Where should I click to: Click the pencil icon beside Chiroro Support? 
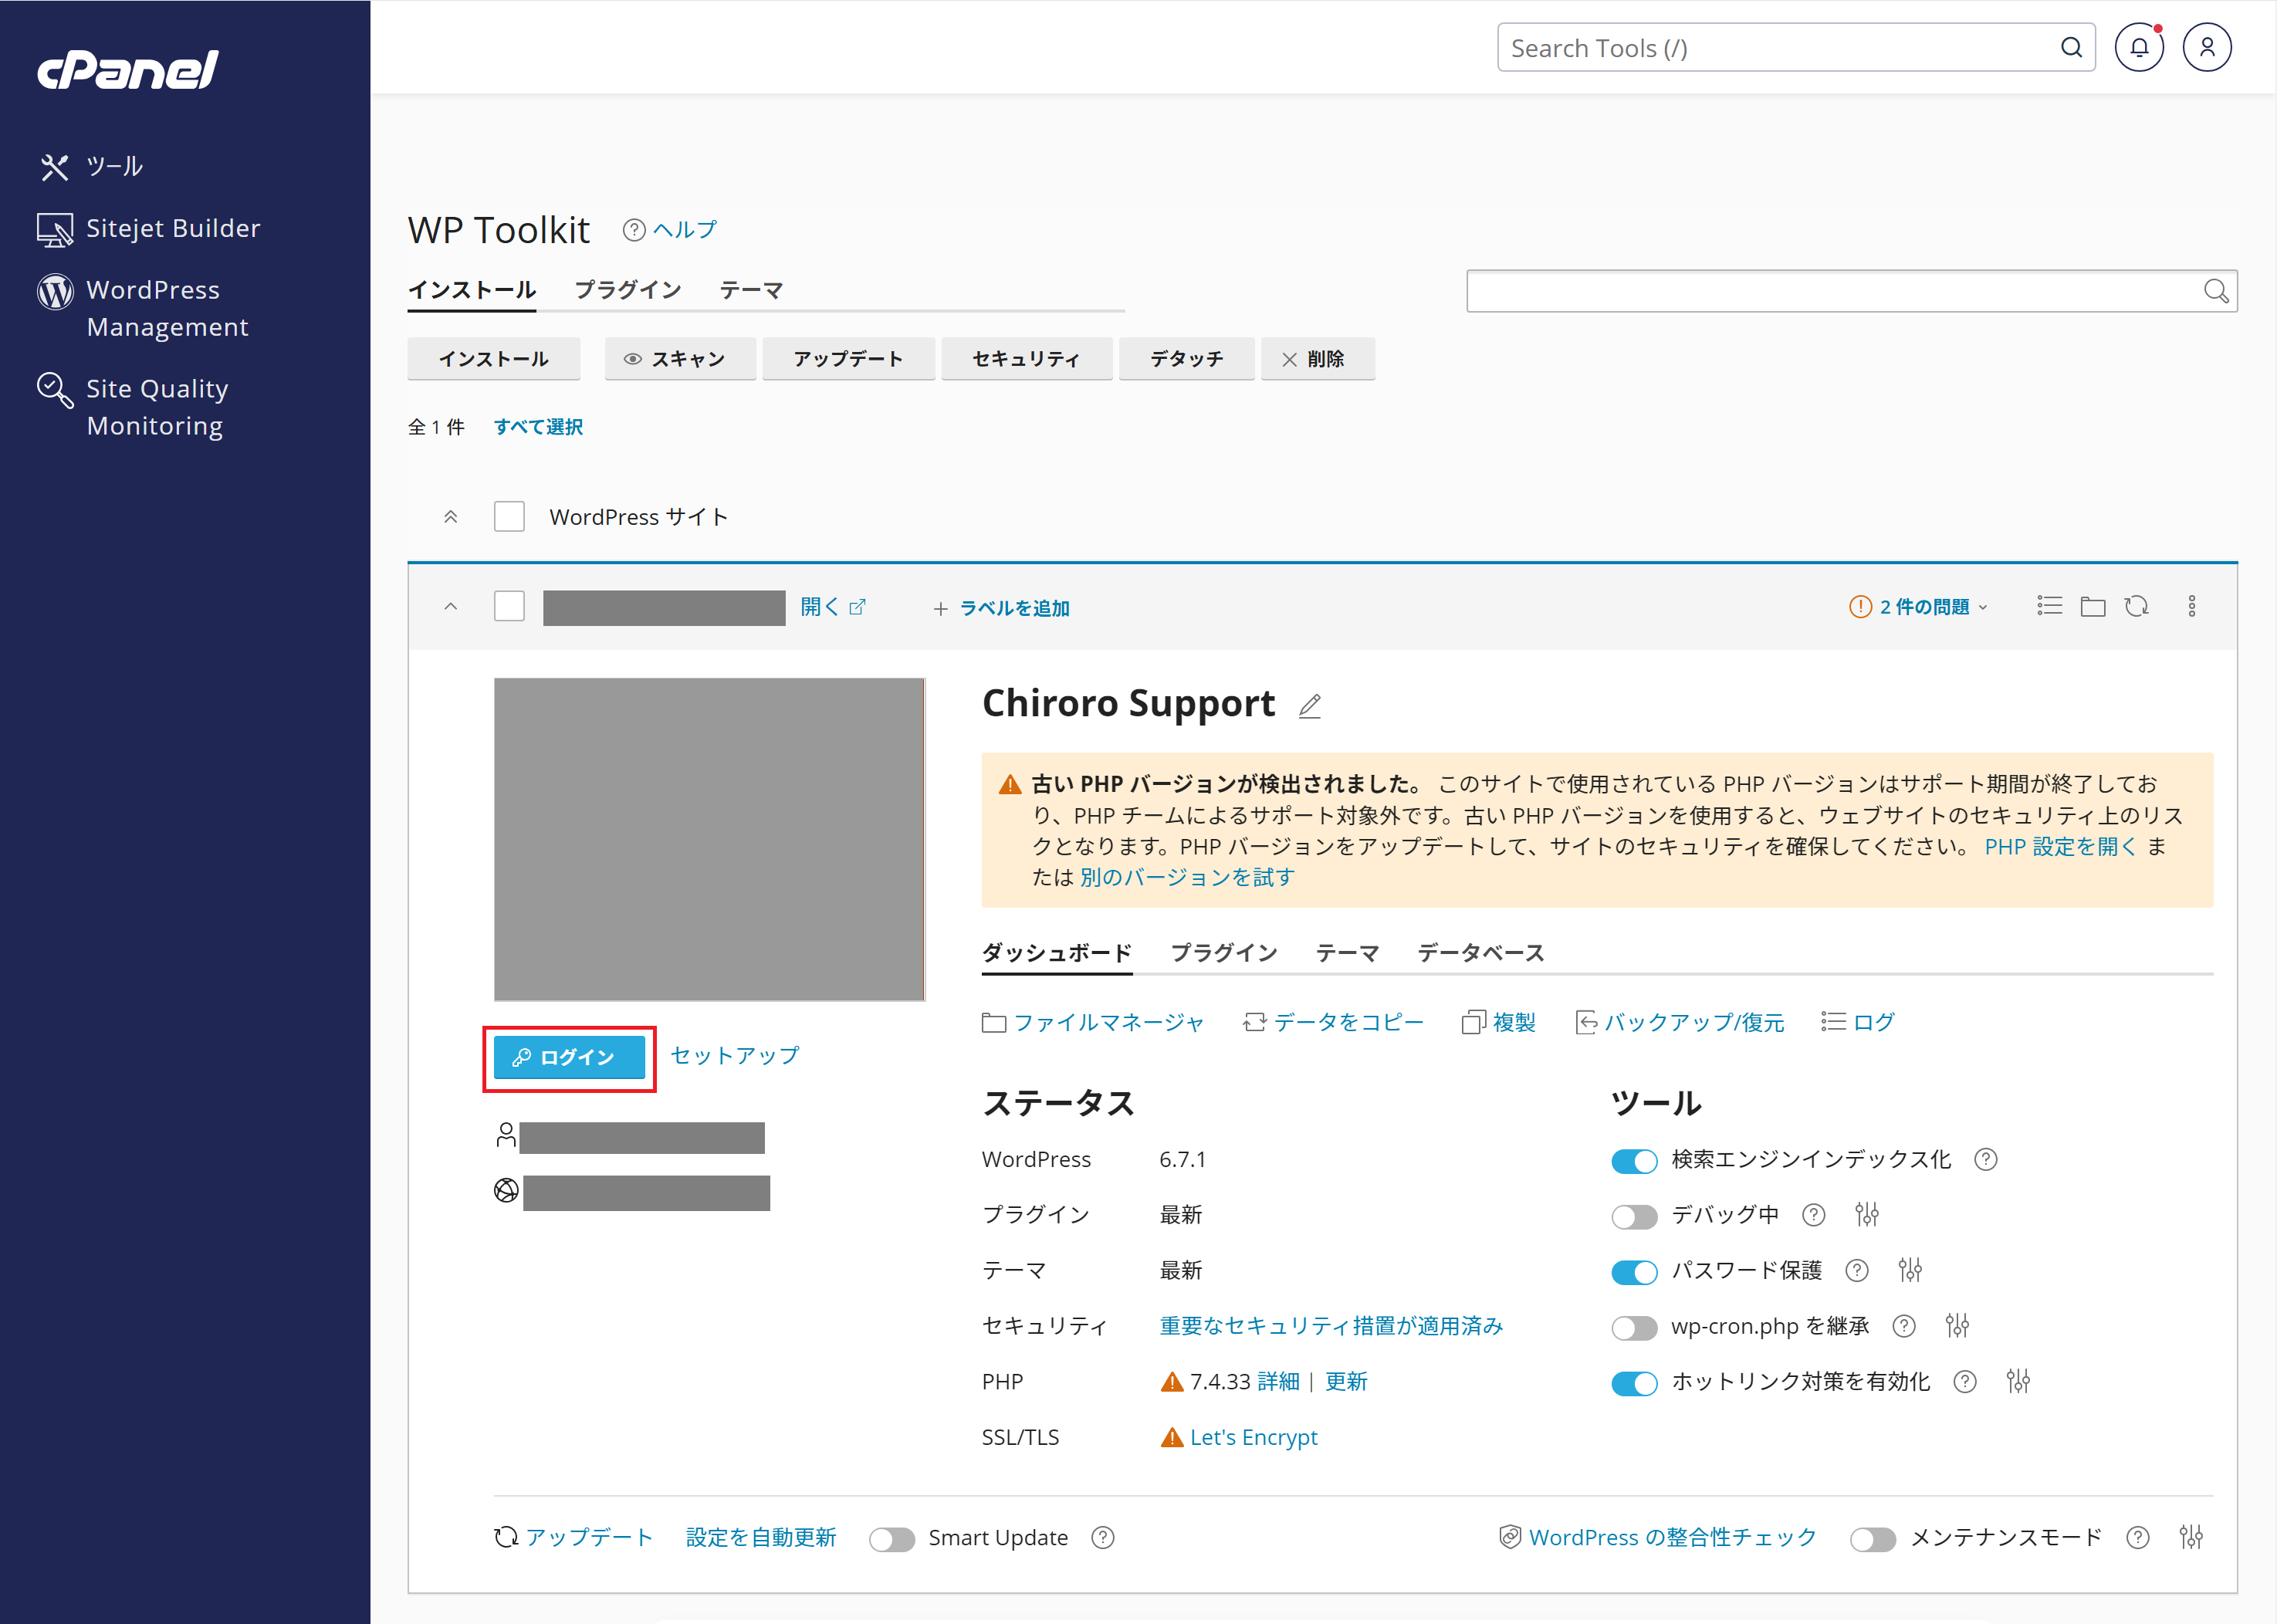click(1309, 706)
